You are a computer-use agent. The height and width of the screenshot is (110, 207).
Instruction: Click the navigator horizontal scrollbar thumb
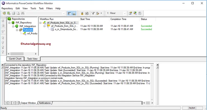click(17, 54)
